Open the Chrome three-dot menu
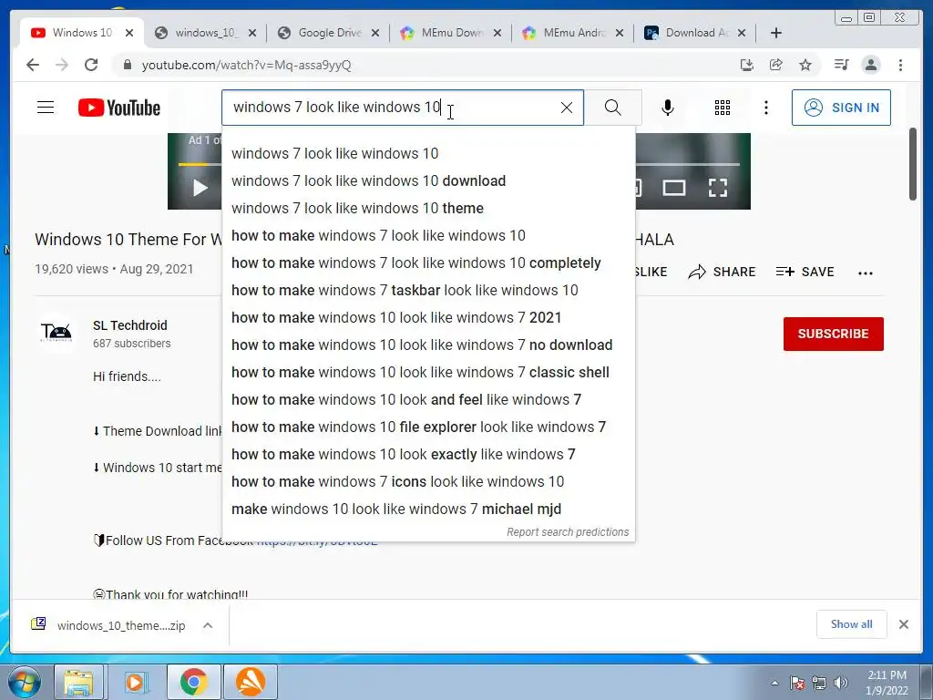This screenshot has width=933, height=700. [x=900, y=65]
